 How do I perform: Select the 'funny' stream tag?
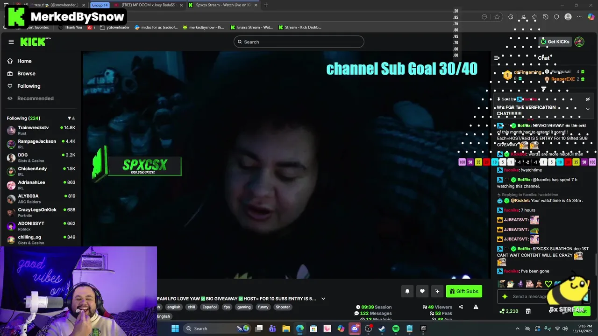point(263,307)
